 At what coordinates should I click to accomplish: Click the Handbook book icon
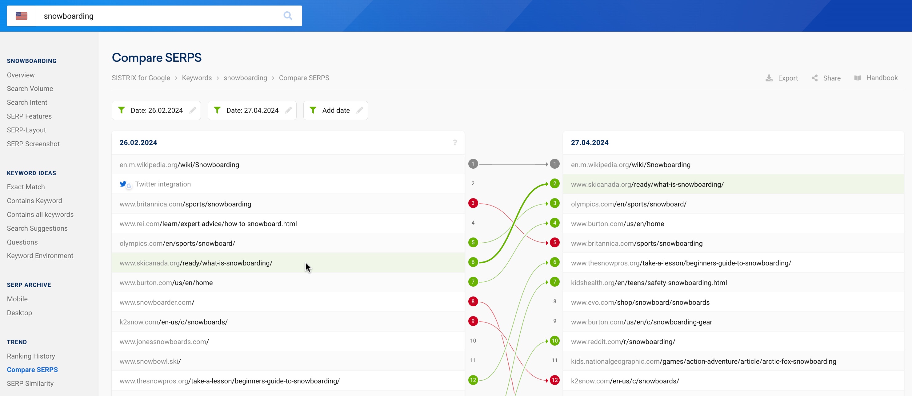click(858, 78)
